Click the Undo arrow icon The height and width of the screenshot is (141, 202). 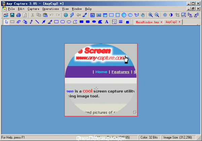(52, 15)
